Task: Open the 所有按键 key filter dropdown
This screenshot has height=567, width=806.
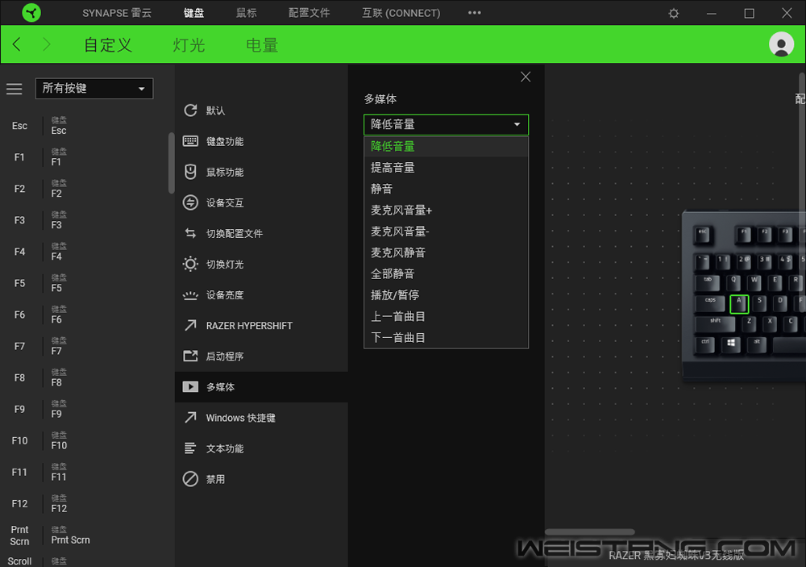Action: coord(94,89)
